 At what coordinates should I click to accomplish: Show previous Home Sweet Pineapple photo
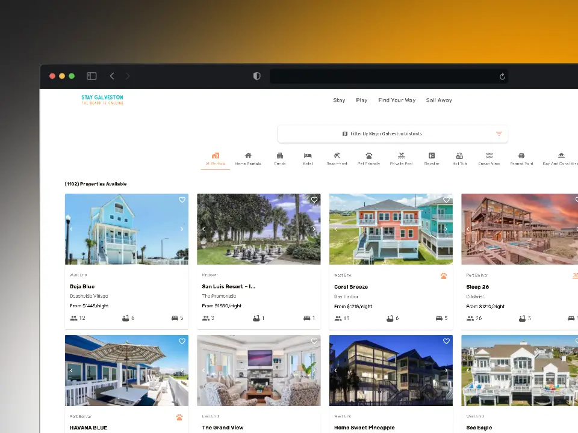(x=335, y=370)
